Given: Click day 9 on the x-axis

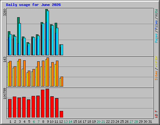Looking at the screenshot, I should click(48, 122).
